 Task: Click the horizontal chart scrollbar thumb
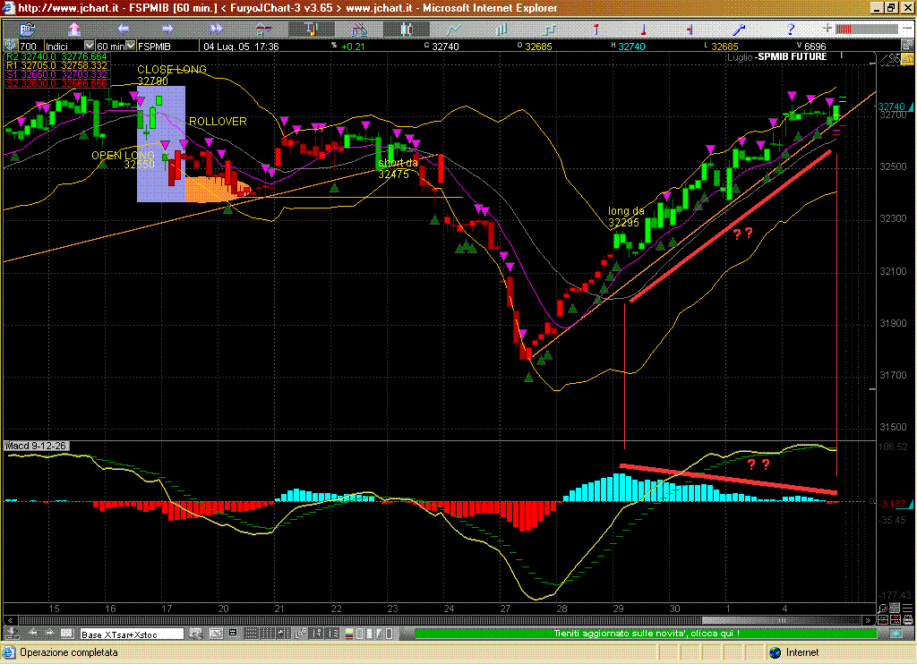point(779,620)
